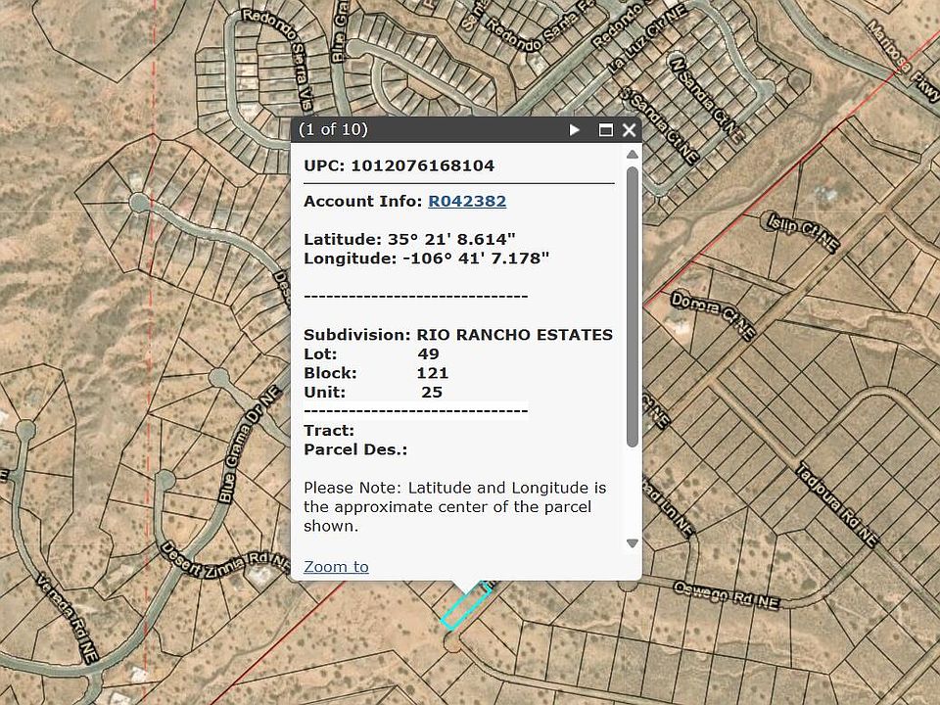The width and height of the screenshot is (940, 705).
Task: Click the Islip Ct NE street label
Action: coord(803,232)
